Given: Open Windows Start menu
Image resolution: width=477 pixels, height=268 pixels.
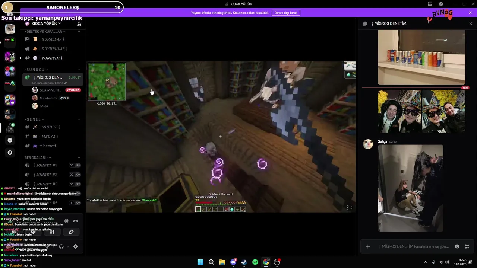Looking at the screenshot, I should (200, 262).
